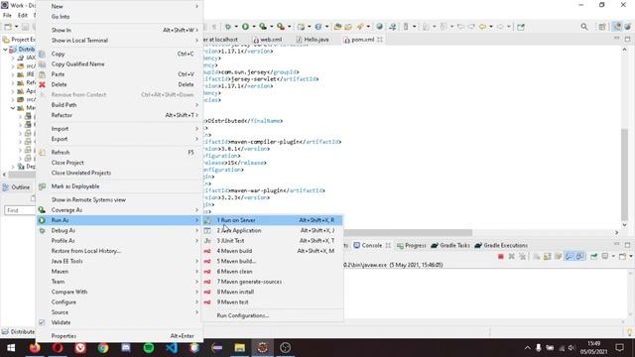
Task: Click the Outline Find input field
Action: click(x=20, y=210)
